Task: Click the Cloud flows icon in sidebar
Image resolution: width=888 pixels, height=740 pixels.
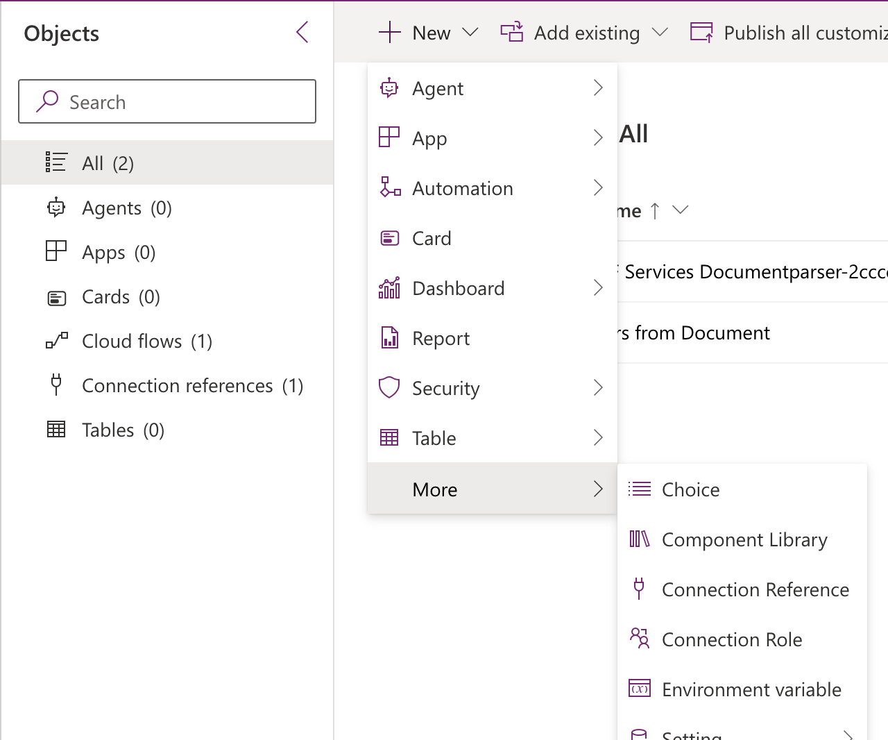Action: click(x=56, y=341)
